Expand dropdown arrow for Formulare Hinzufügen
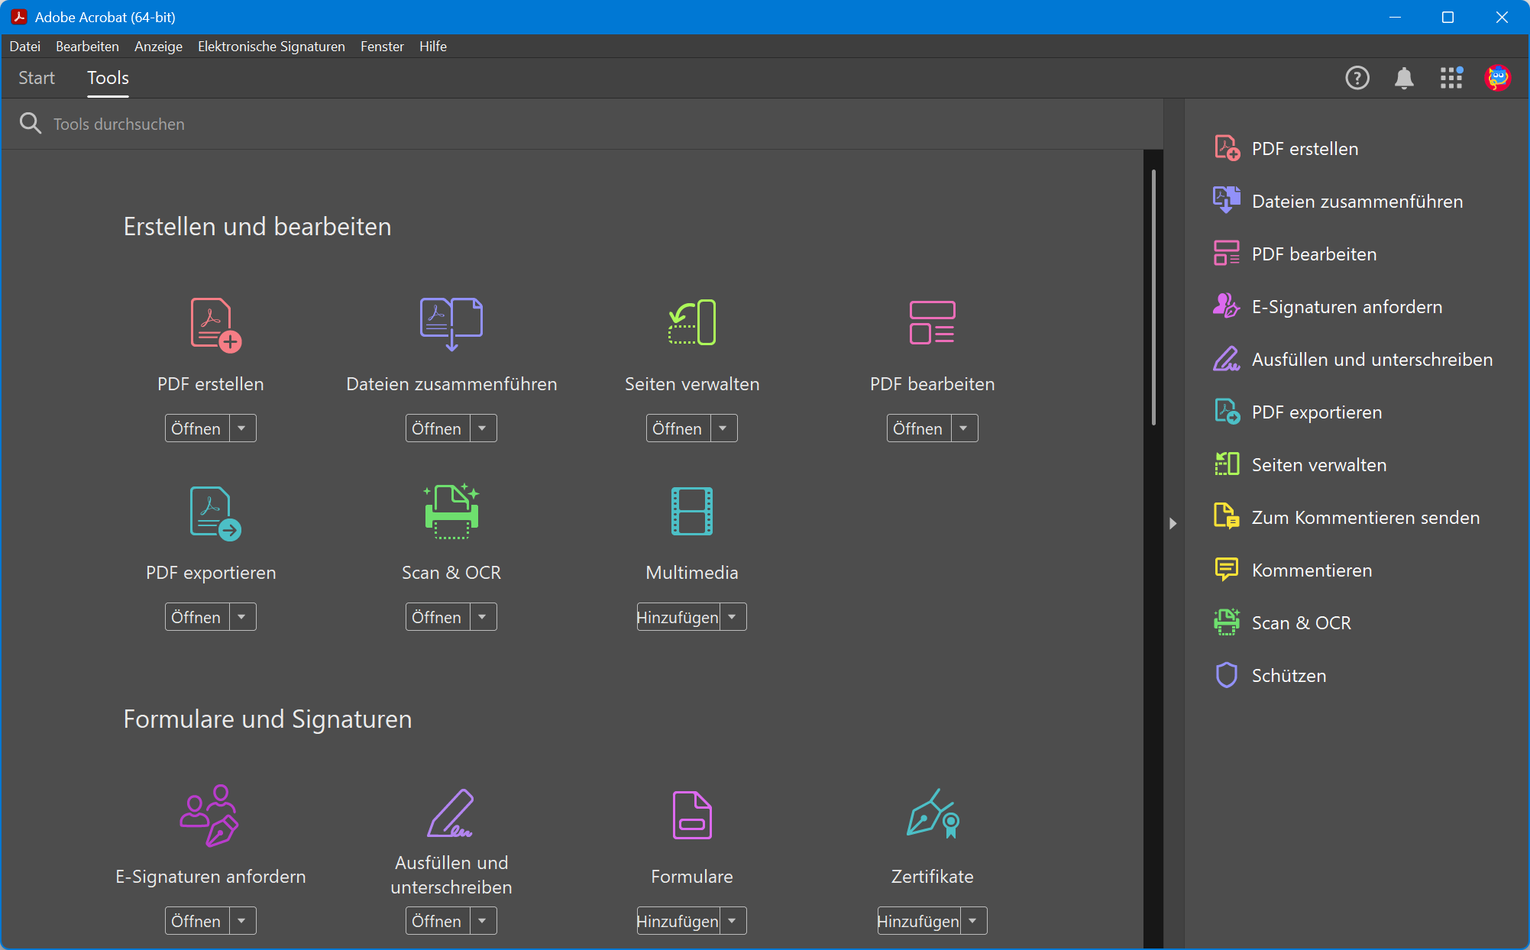 pos(733,921)
